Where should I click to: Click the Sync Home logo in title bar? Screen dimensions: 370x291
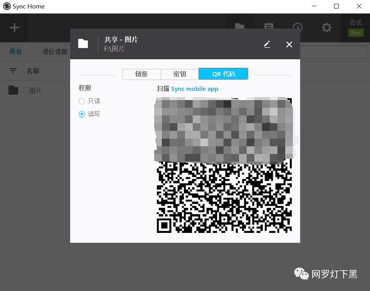(x=7, y=6)
